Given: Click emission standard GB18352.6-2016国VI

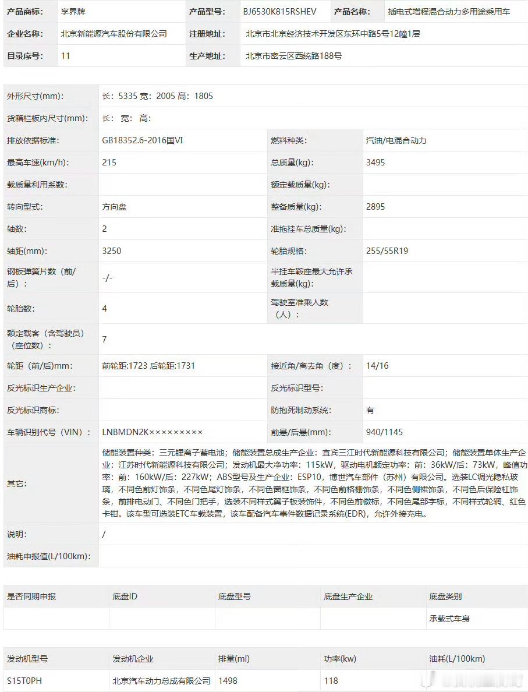Looking at the screenshot, I should [x=143, y=140].
